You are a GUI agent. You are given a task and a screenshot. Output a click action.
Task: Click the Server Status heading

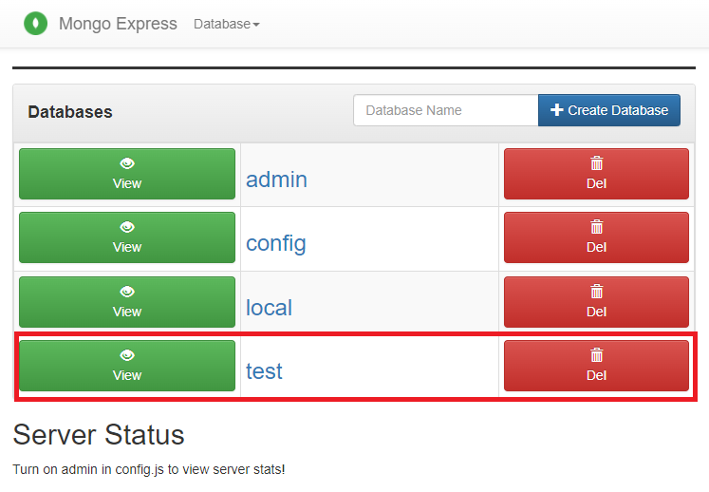[99, 435]
